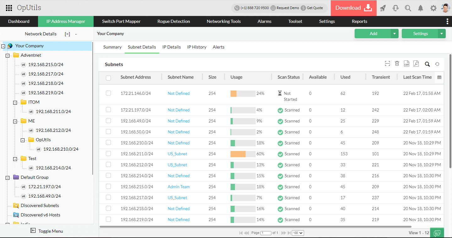Open Switch Port Mapper menu
Image resolution: width=452 pixels, height=238 pixels.
[121, 21]
